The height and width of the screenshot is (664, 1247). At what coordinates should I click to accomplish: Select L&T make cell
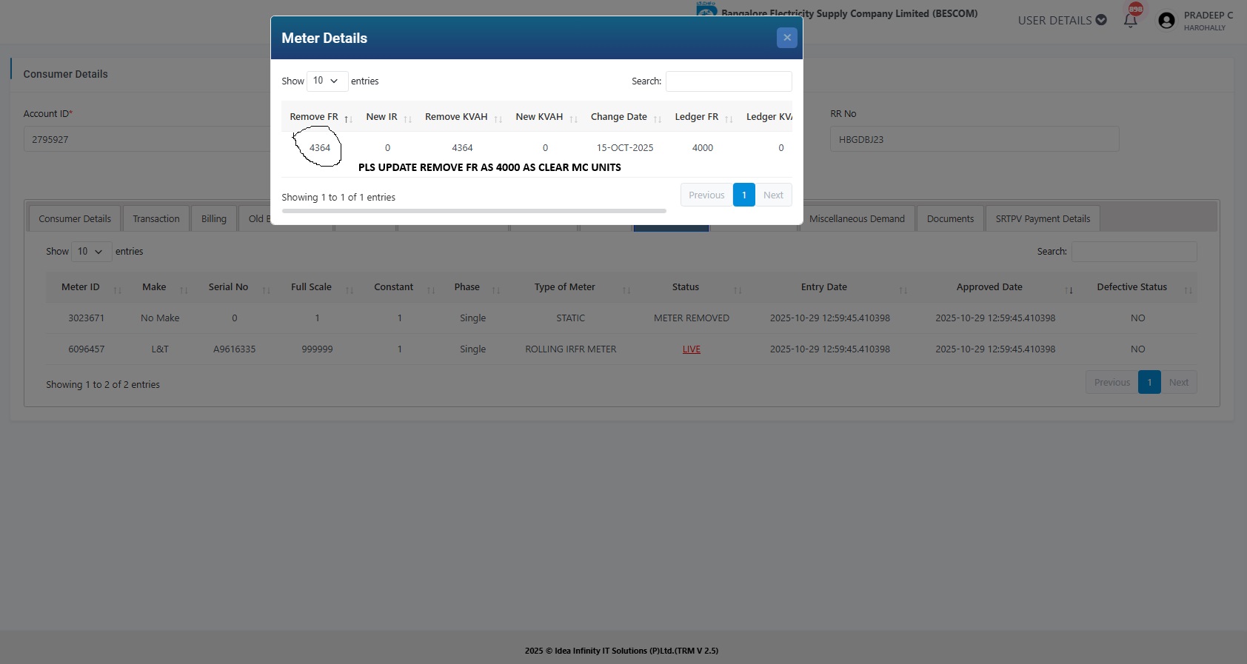coord(161,349)
